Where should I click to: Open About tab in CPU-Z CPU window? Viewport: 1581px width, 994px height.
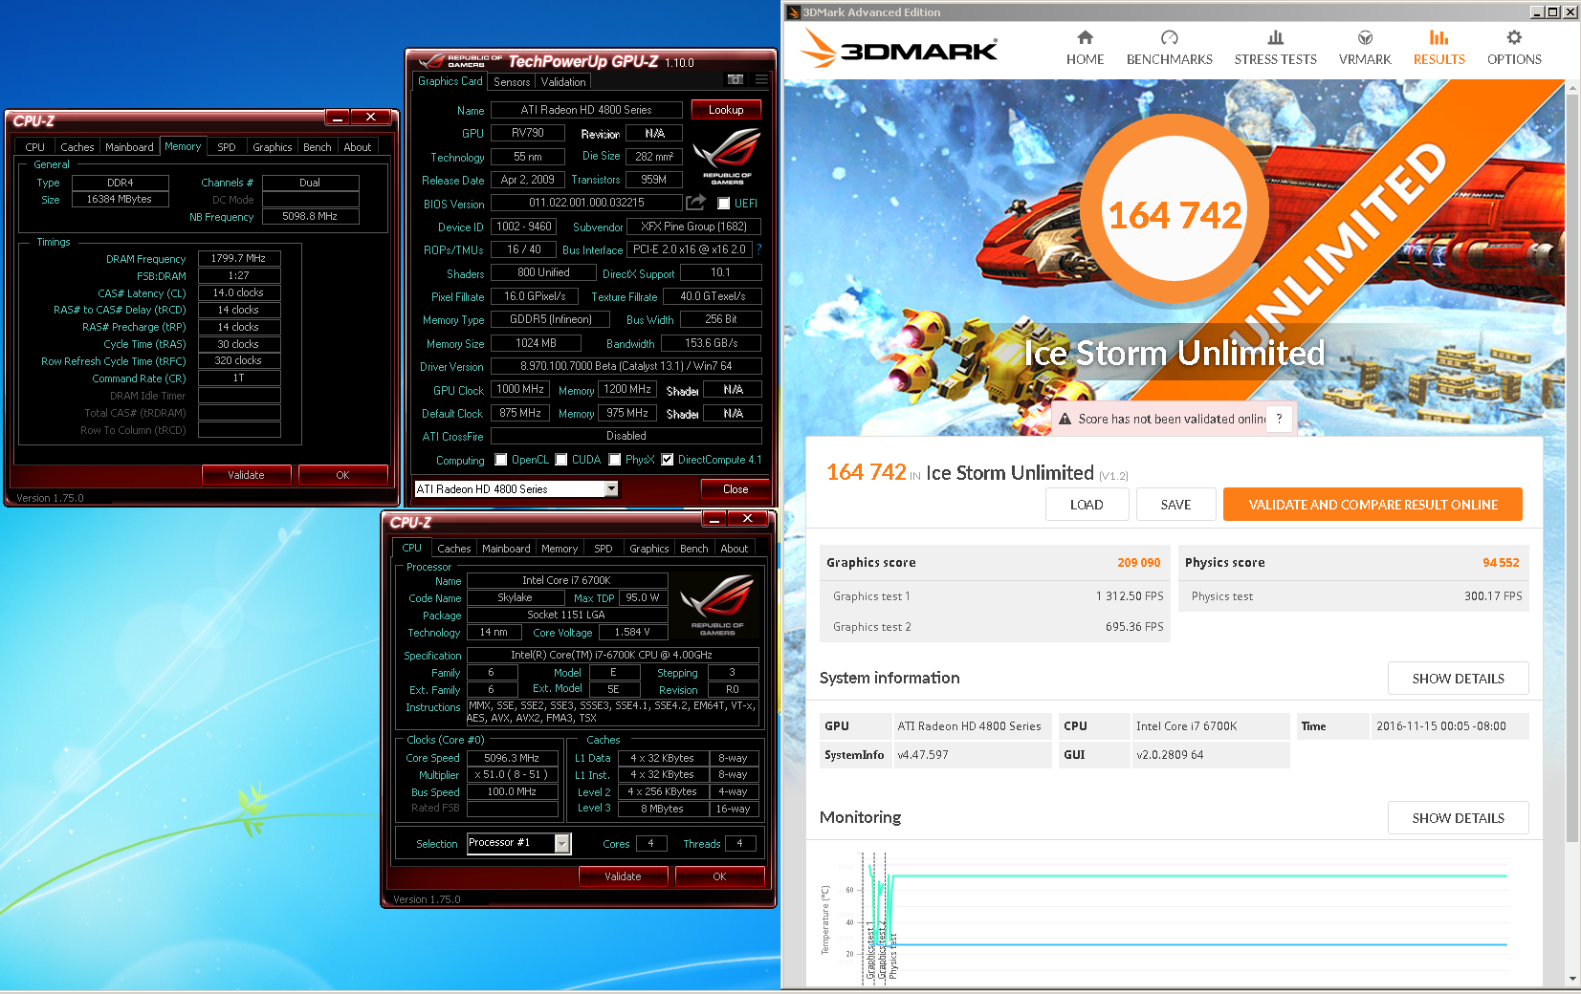pyautogui.click(x=735, y=549)
